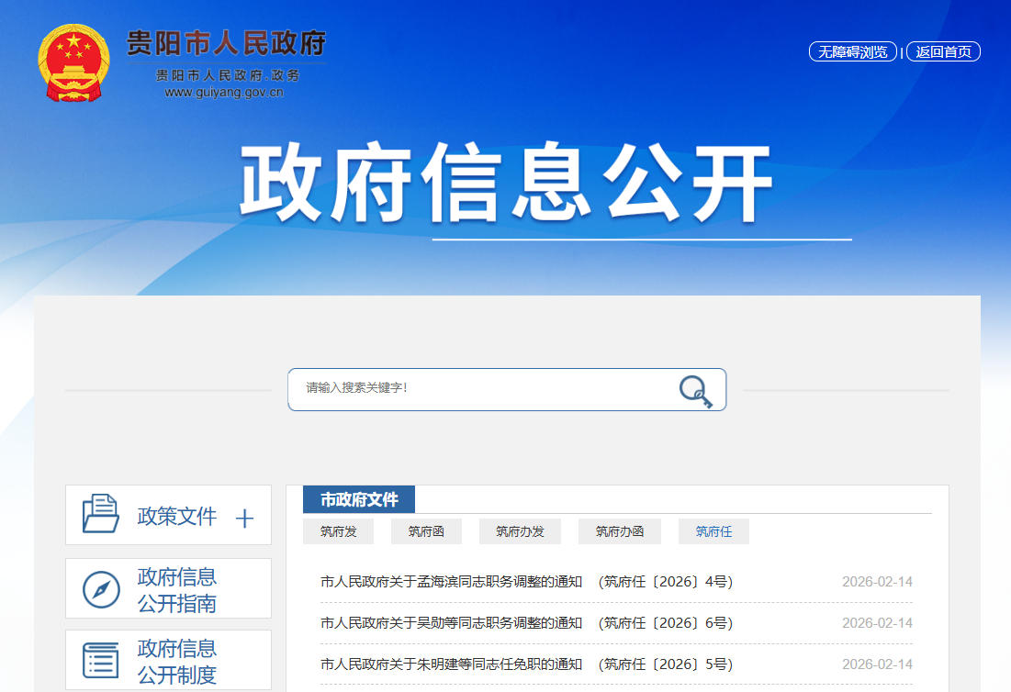Click the 贵阳市人民政府 site title
This screenshot has width=1011, height=692.
tap(226, 43)
